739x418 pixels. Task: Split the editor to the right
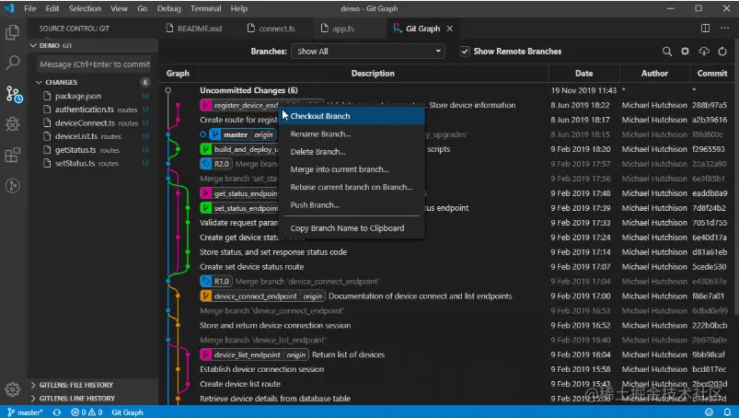click(x=705, y=29)
